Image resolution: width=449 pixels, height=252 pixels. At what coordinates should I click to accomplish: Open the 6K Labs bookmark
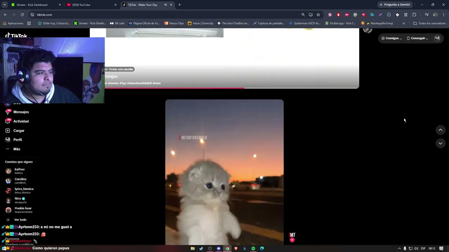[117, 23]
